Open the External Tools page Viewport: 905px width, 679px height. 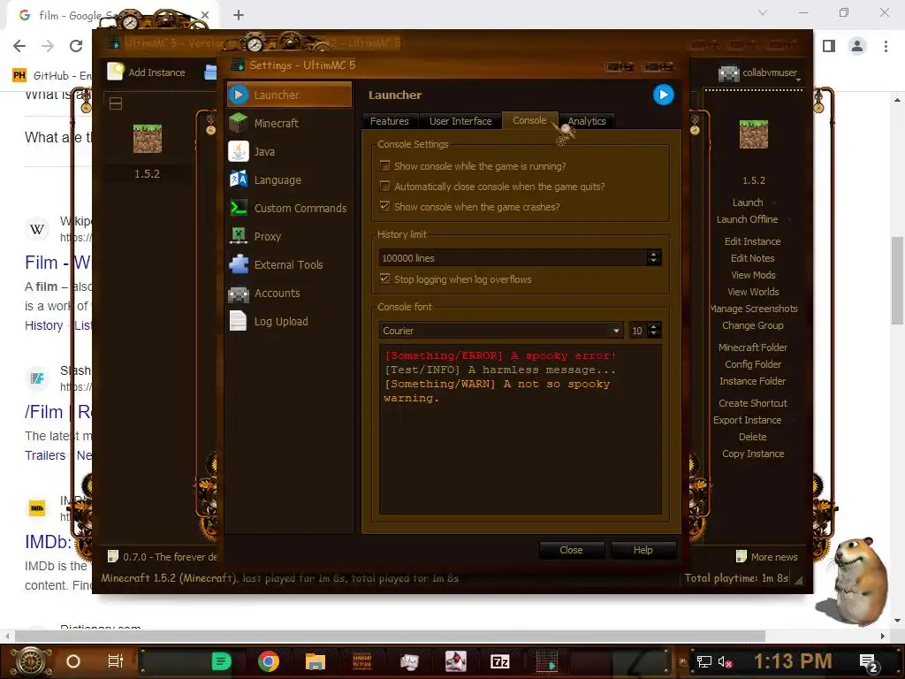(289, 264)
